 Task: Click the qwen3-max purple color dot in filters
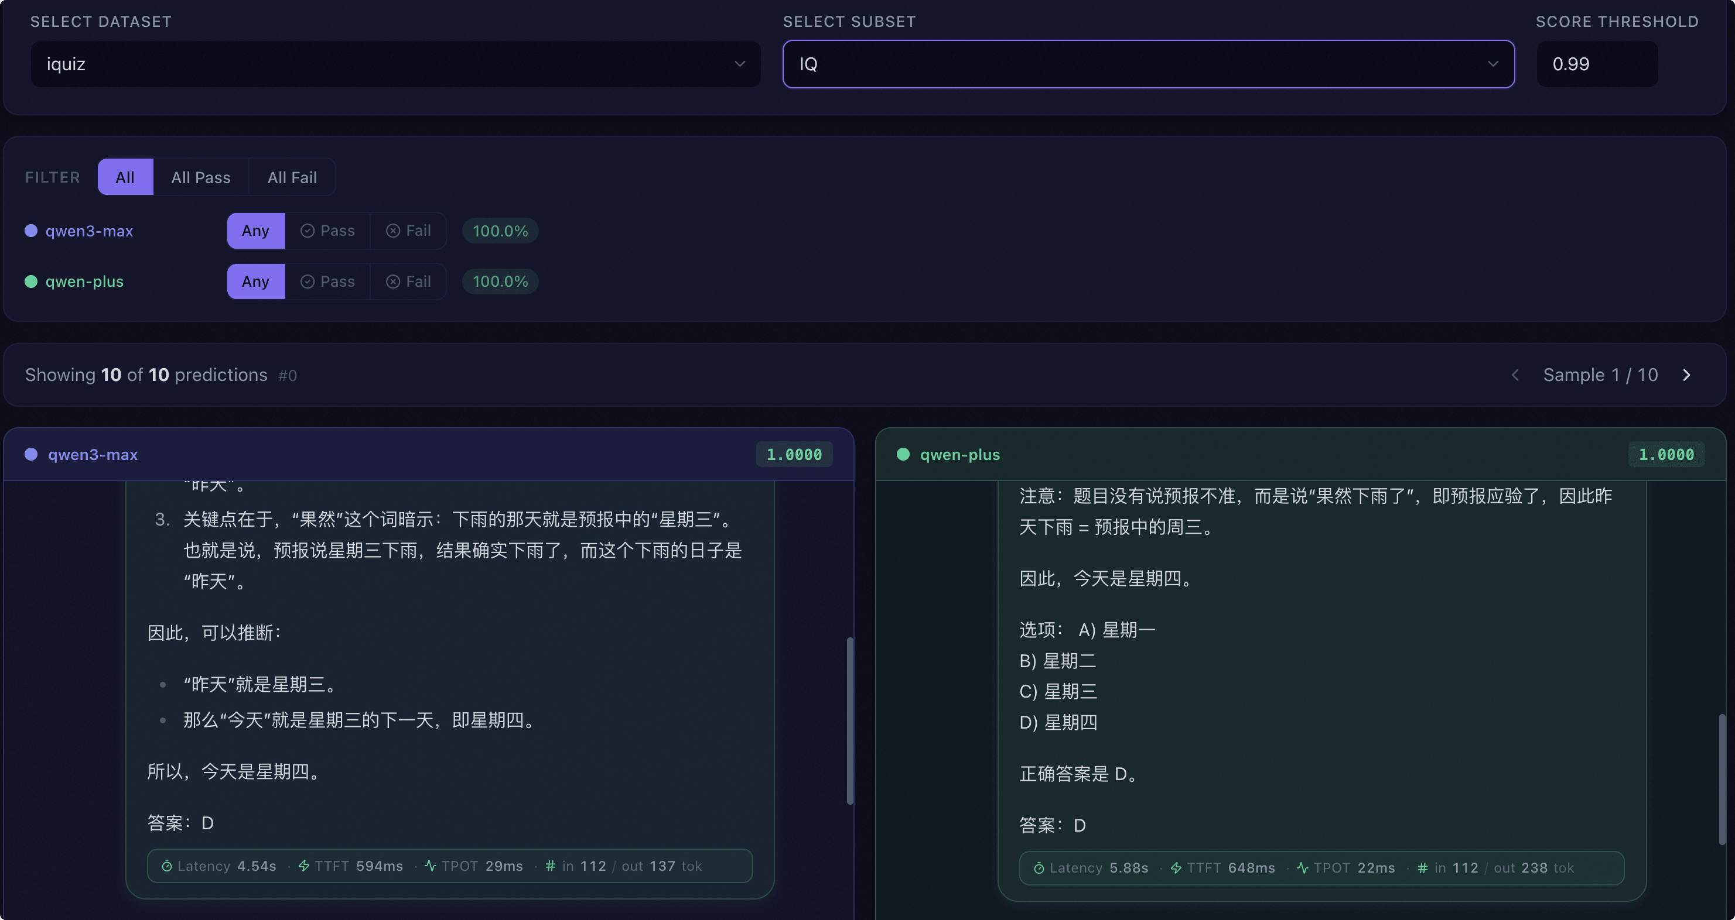coord(31,231)
